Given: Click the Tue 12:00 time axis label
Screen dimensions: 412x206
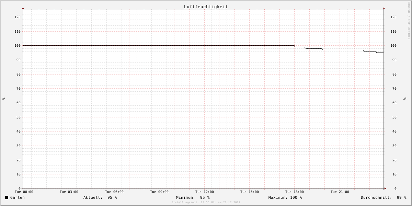Looking at the screenshot, I should (x=205, y=192).
